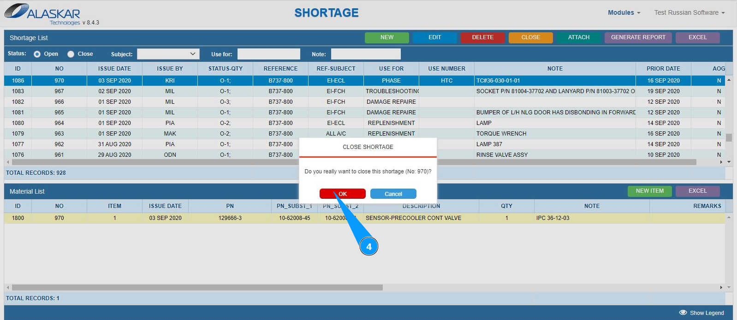Click the LAMP 387 note cell
Screen dimensions: 737x320
(555, 144)
